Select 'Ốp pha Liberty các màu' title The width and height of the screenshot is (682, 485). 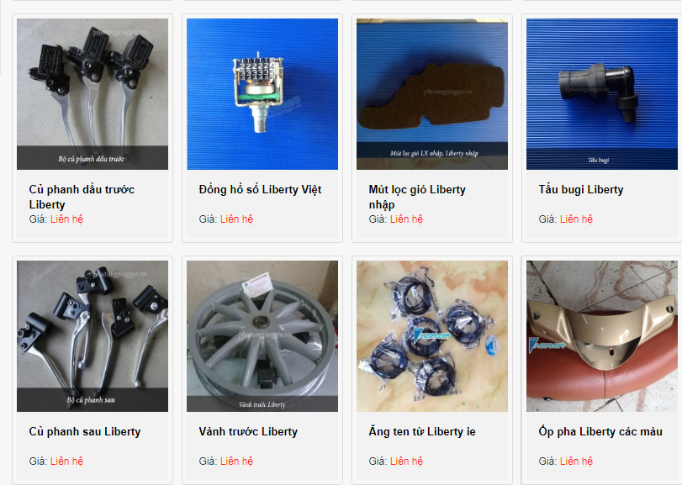click(x=600, y=431)
